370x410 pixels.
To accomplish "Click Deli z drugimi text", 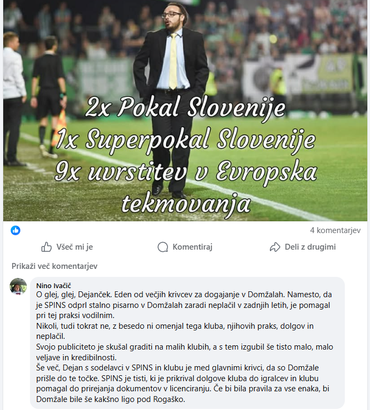I will point(311,247).
